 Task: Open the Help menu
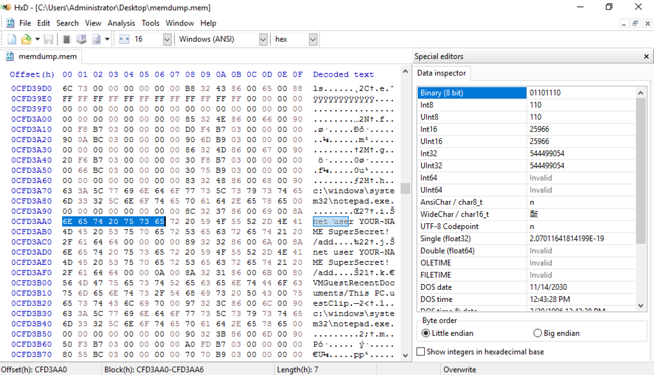(x=208, y=23)
